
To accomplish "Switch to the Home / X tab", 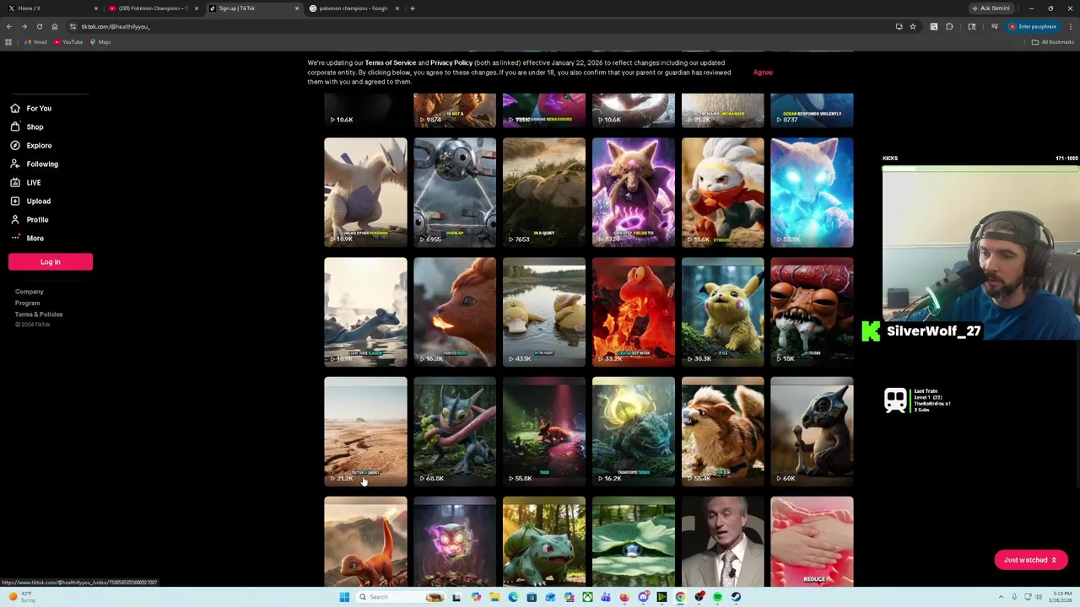I will (51, 8).
